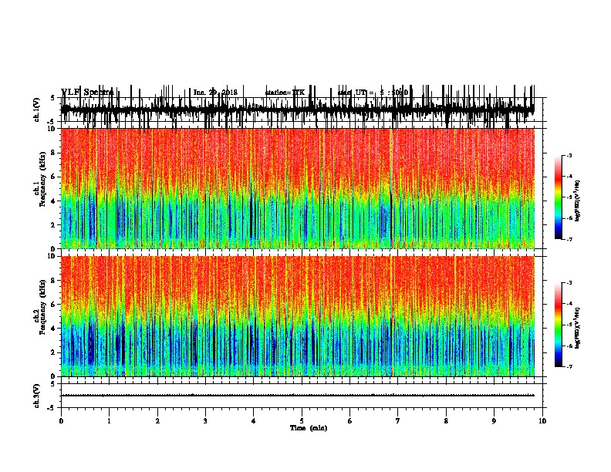The height and width of the screenshot is (472, 611).
Task: Click the time tick label '9'
Action: click(x=494, y=421)
